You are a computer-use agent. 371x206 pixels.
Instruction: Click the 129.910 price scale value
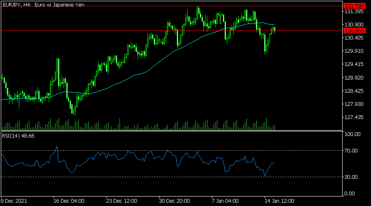click(x=354, y=51)
